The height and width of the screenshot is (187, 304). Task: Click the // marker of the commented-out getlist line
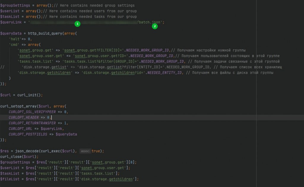tap(2, 67)
